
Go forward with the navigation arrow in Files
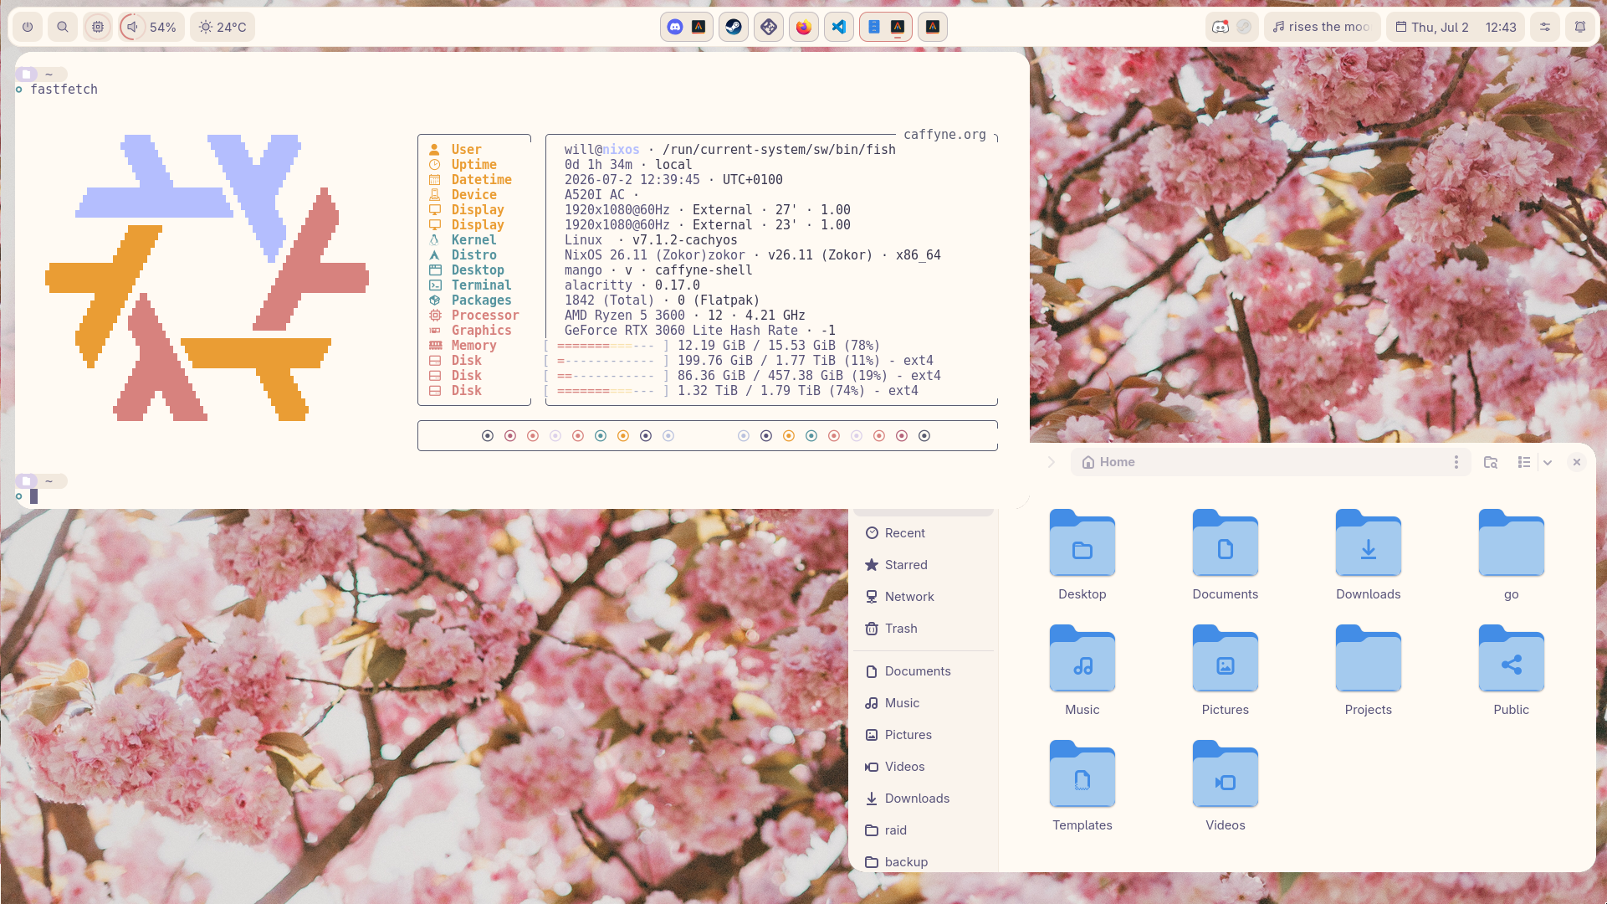(1052, 462)
